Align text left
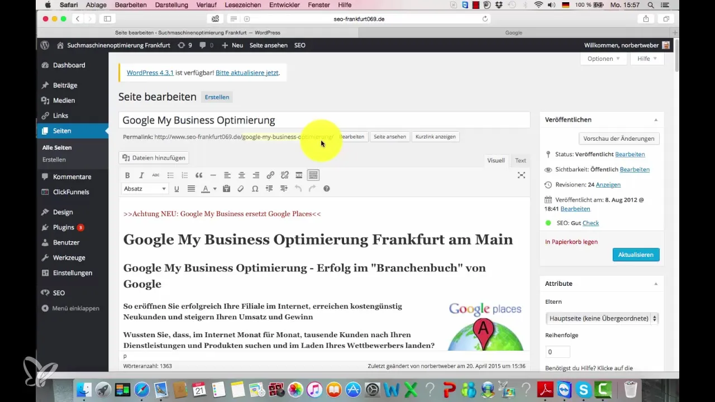 (227, 175)
